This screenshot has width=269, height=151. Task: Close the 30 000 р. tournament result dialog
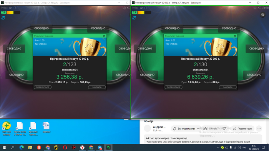[x=235, y=36]
